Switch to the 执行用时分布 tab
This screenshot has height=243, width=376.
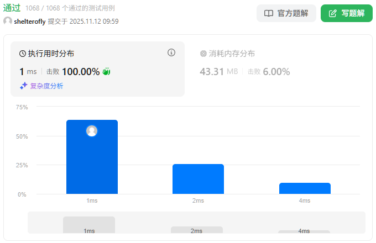[x=51, y=54]
